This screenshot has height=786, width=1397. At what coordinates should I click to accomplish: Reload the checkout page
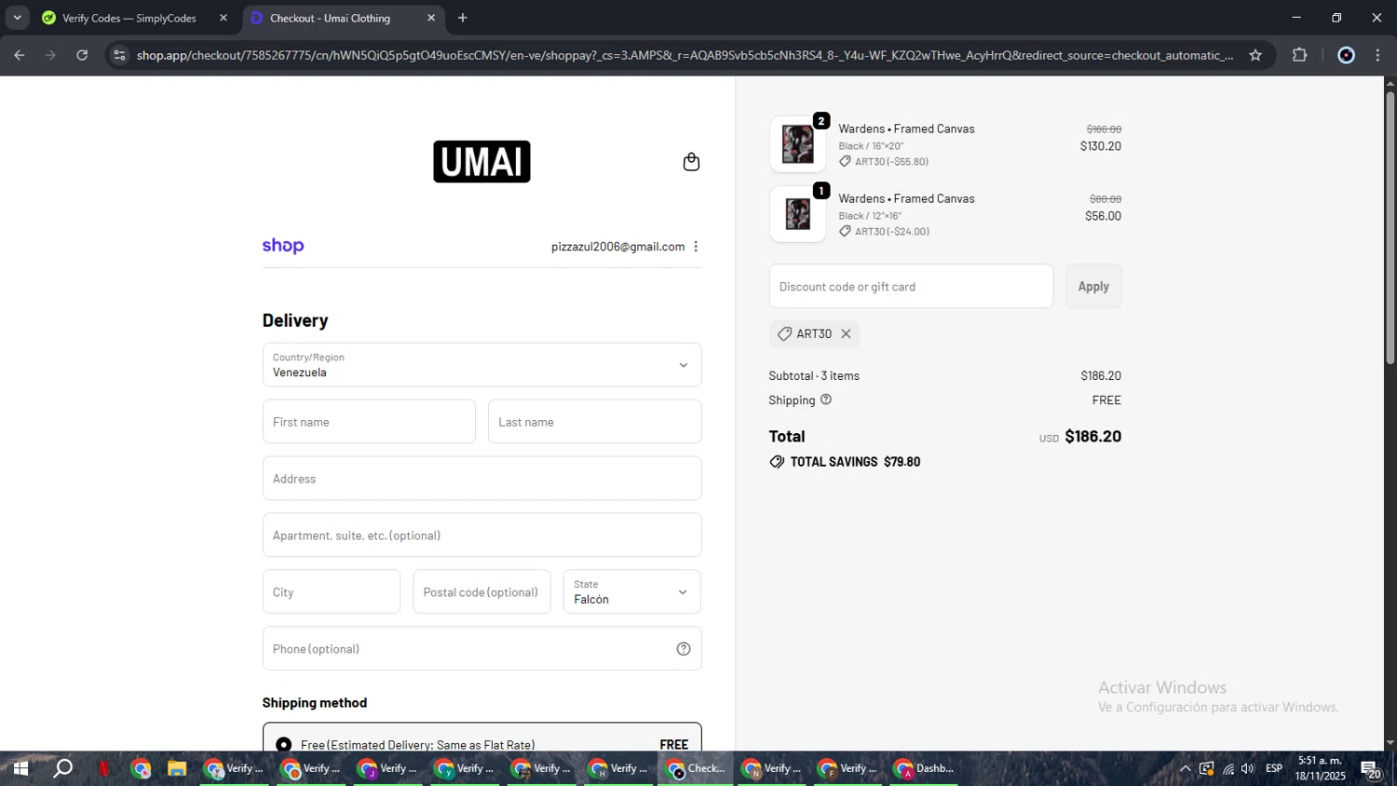(82, 55)
